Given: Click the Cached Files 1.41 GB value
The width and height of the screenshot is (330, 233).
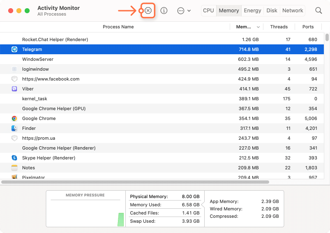Looking at the screenshot, I should (191, 213).
